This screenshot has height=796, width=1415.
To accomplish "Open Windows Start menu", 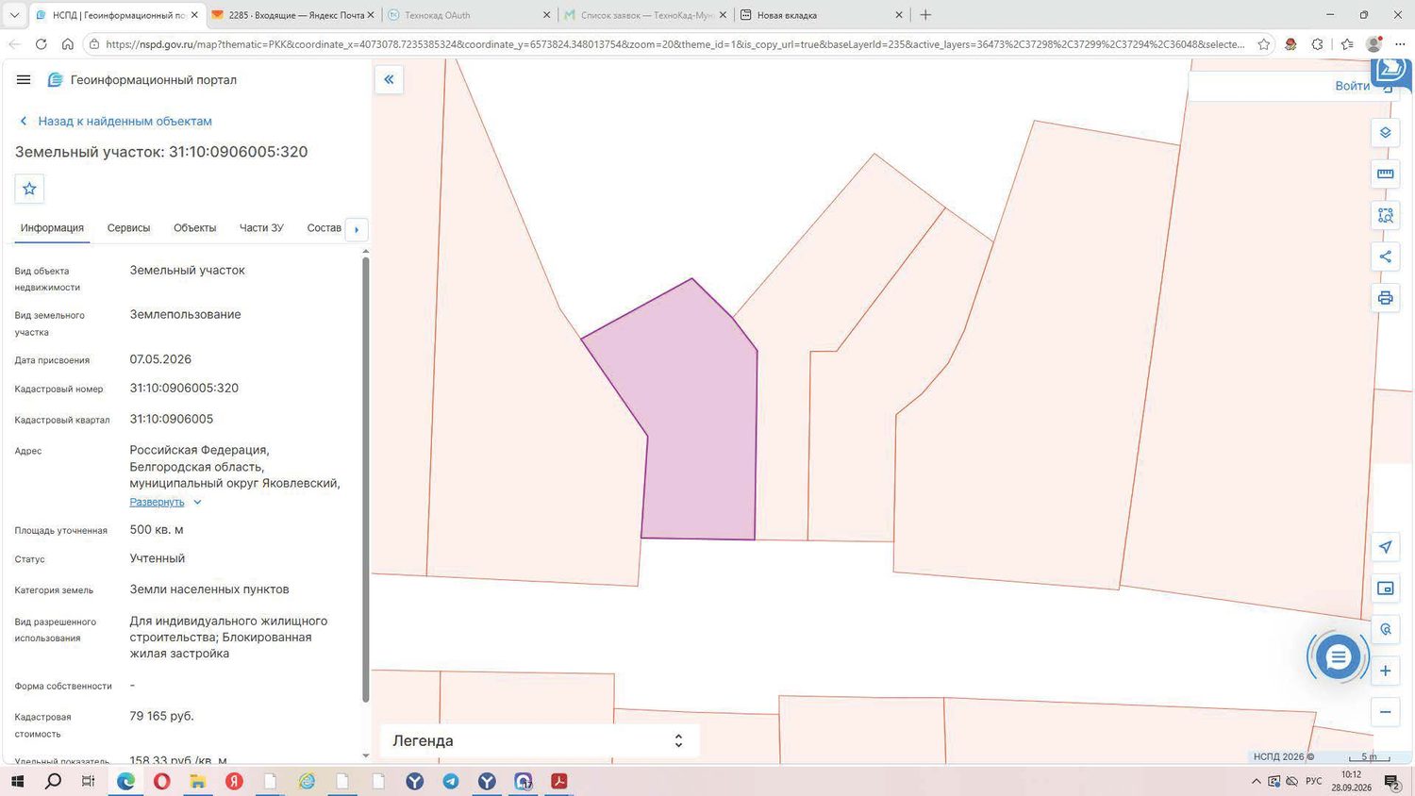I will point(17,781).
